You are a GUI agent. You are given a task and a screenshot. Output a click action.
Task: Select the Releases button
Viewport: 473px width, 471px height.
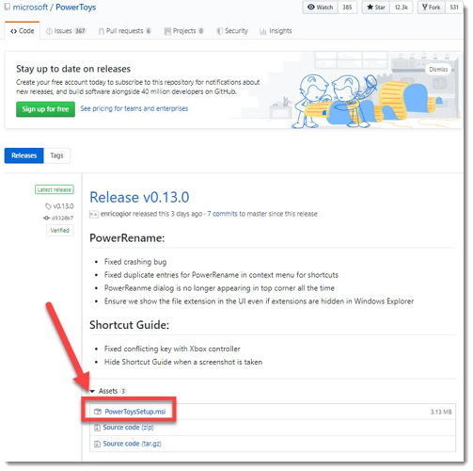click(x=24, y=155)
